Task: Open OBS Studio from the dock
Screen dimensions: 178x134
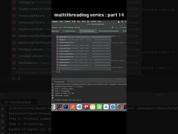Action: tap(59, 107)
